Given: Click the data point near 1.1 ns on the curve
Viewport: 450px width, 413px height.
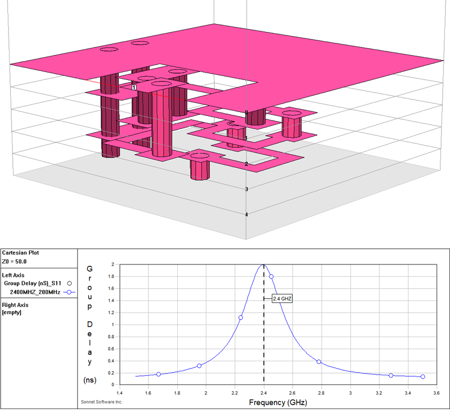Looking at the screenshot, I should (x=241, y=317).
